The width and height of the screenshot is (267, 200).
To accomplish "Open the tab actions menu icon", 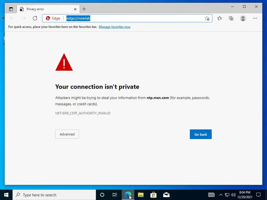I will point(11,9).
